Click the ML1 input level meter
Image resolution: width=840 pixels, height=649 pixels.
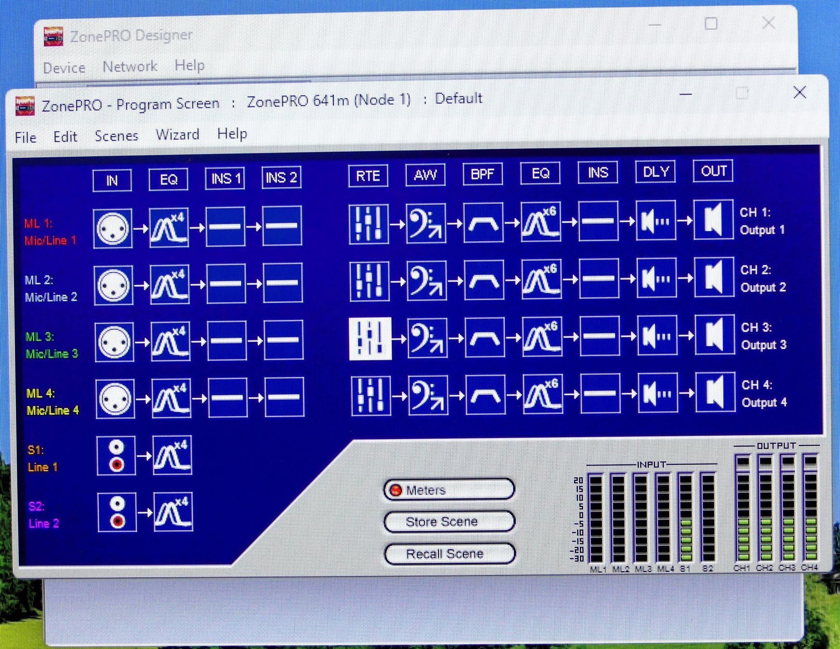tap(596, 518)
